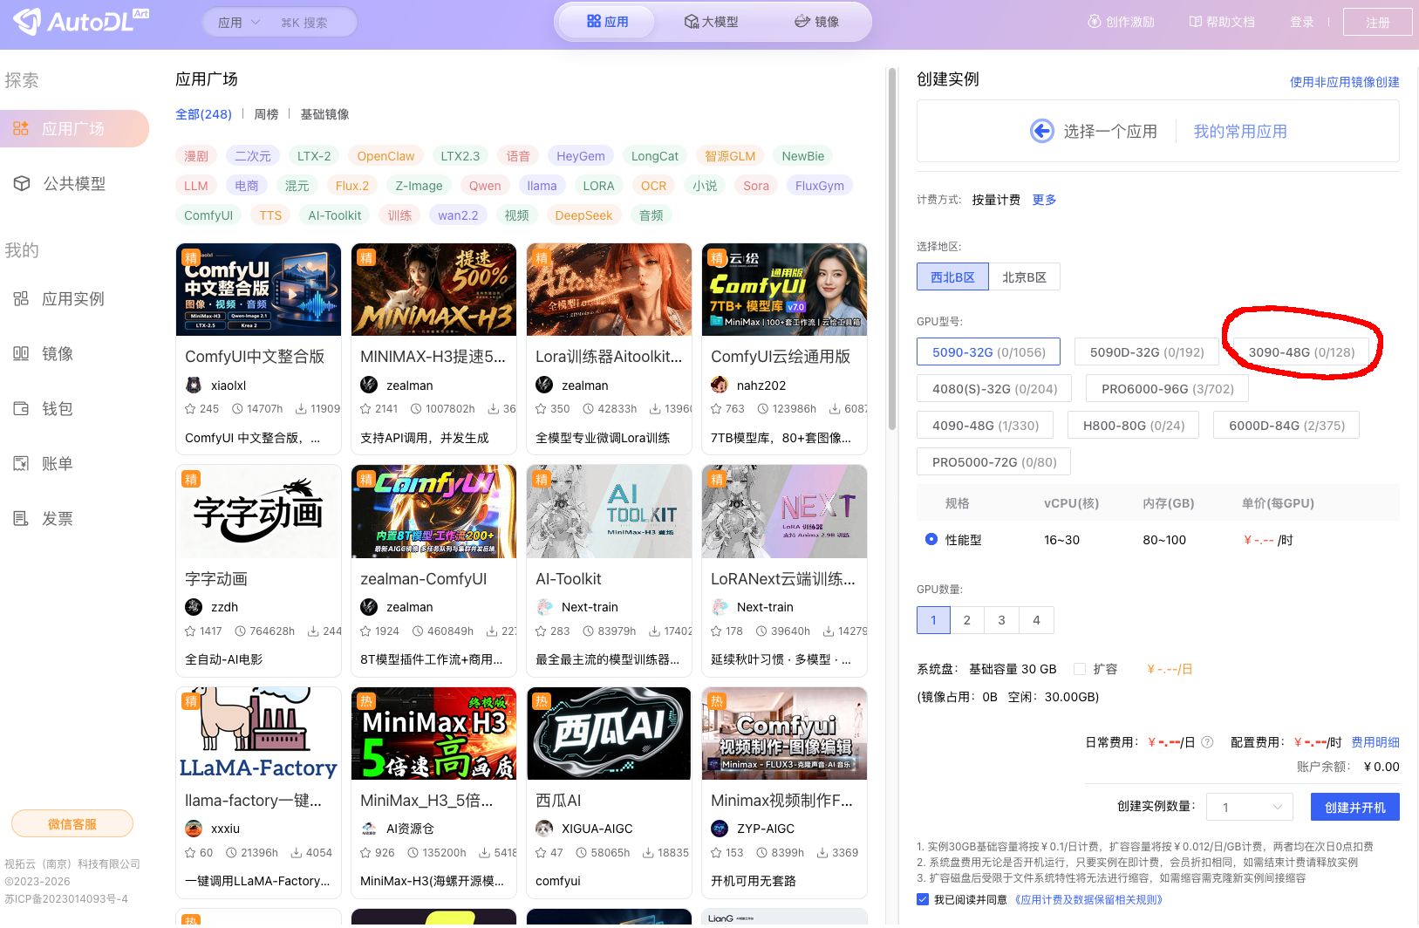Open 公共模型 cube icon in sidebar

coord(22,183)
